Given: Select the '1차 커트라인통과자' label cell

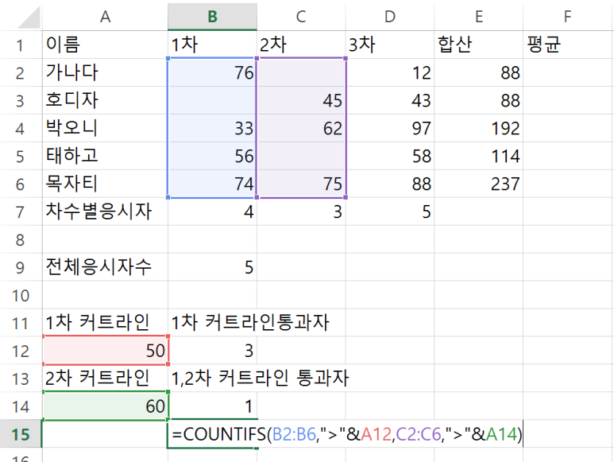Looking at the screenshot, I should (212, 324).
